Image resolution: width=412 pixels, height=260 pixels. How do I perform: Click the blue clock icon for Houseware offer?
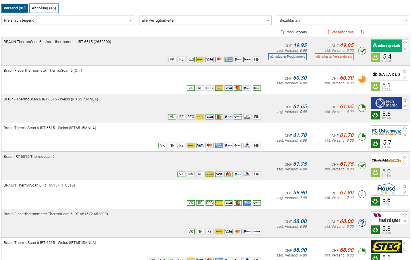362,194
